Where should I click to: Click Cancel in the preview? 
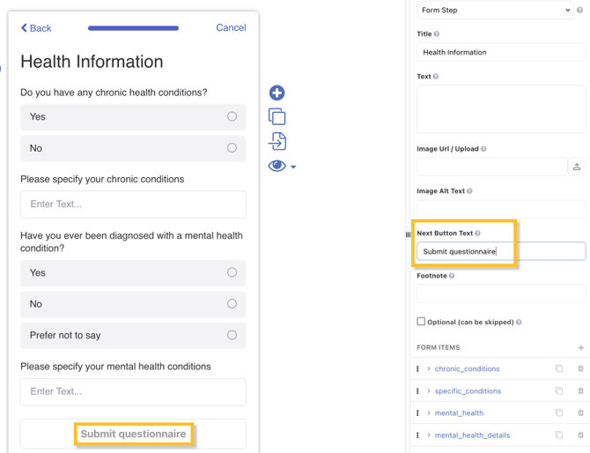click(231, 28)
